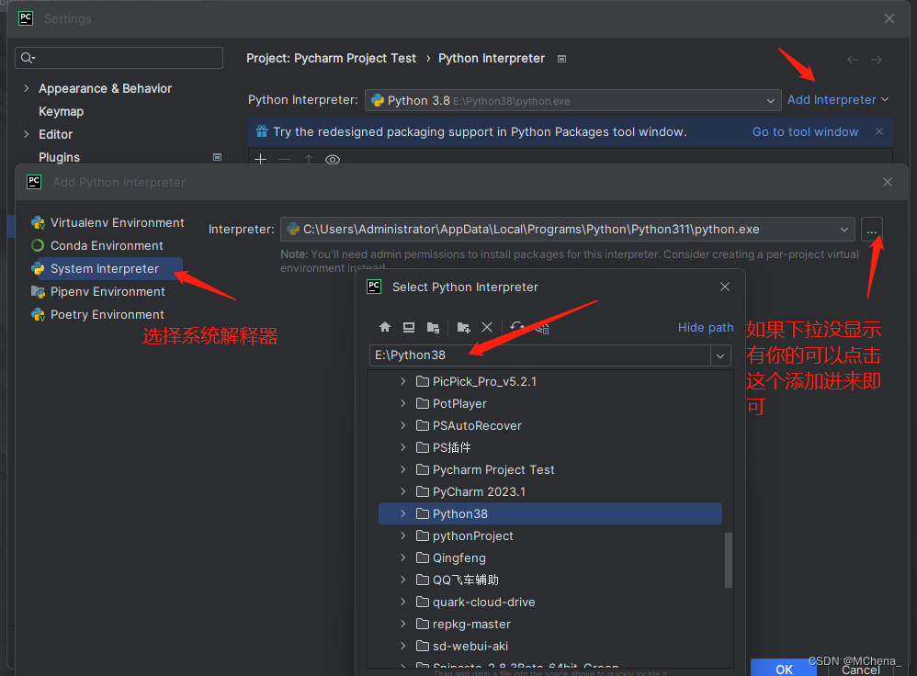Select Poetry Environment option

pyautogui.click(x=107, y=315)
